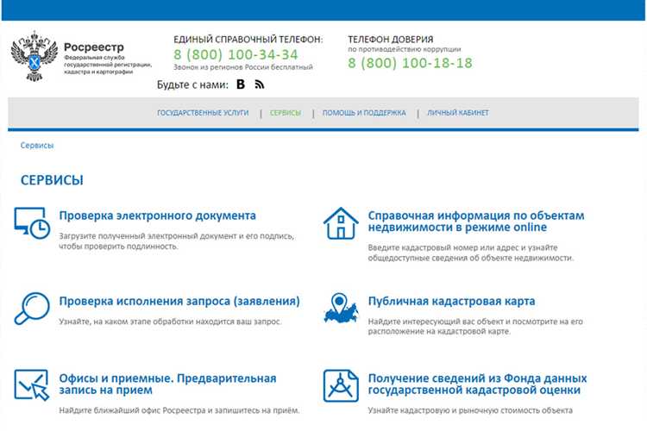Open the VKontakte social icon

pyautogui.click(x=241, y=84)
